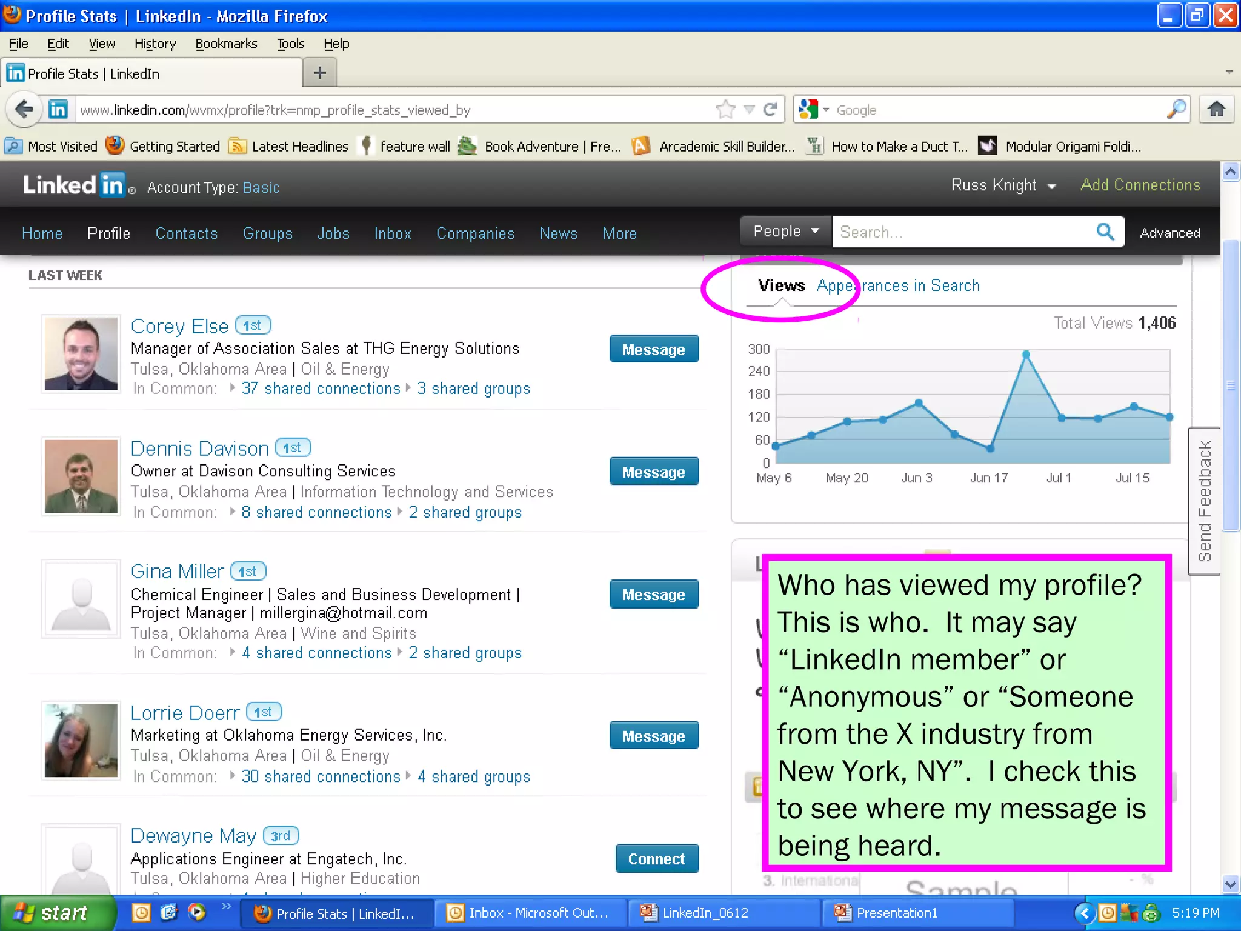Open the Contacts nav item

[187, 233]
